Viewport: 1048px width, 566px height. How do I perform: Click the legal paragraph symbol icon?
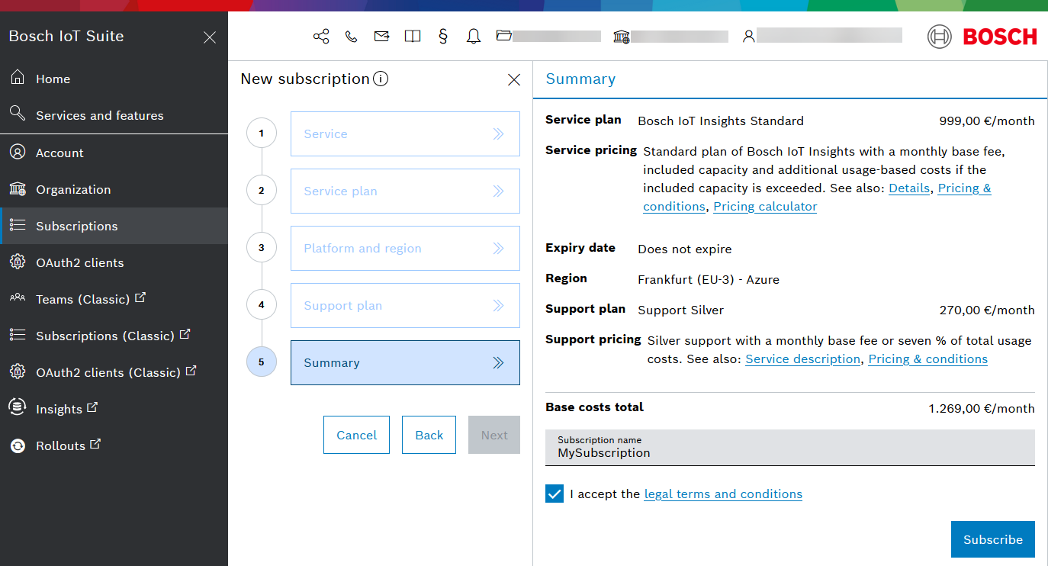click(443, 37)
